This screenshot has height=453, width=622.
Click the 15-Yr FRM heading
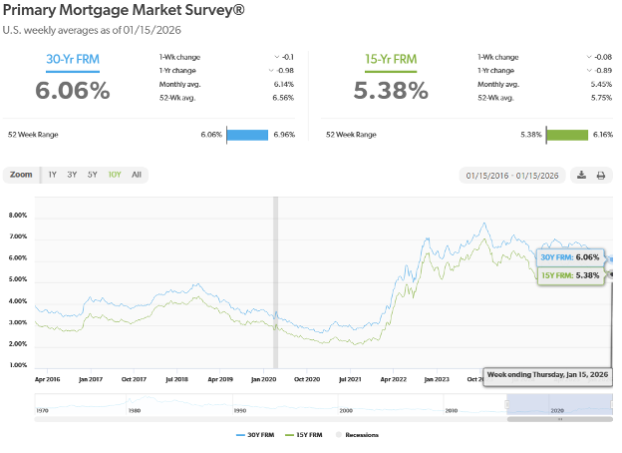(391, 60)
